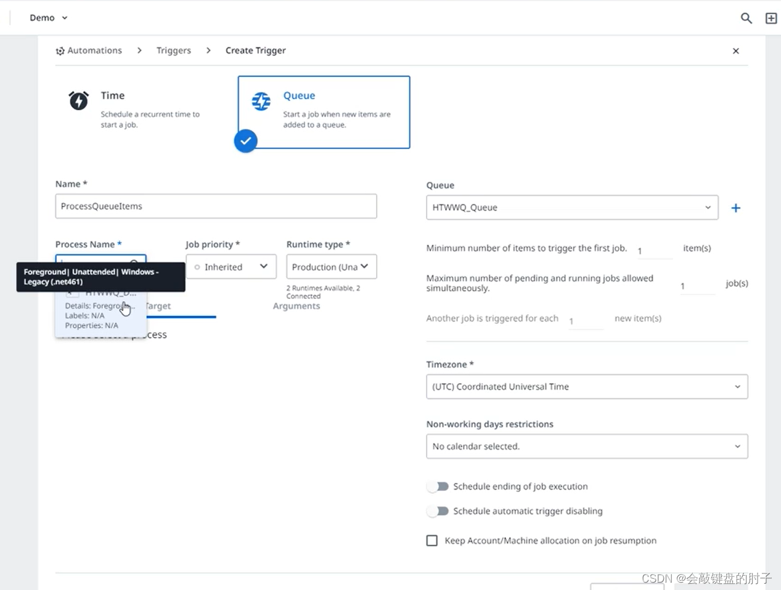Click the Name field ProcessQueueItems
The image size is (781, 590).
coord(216,206)
